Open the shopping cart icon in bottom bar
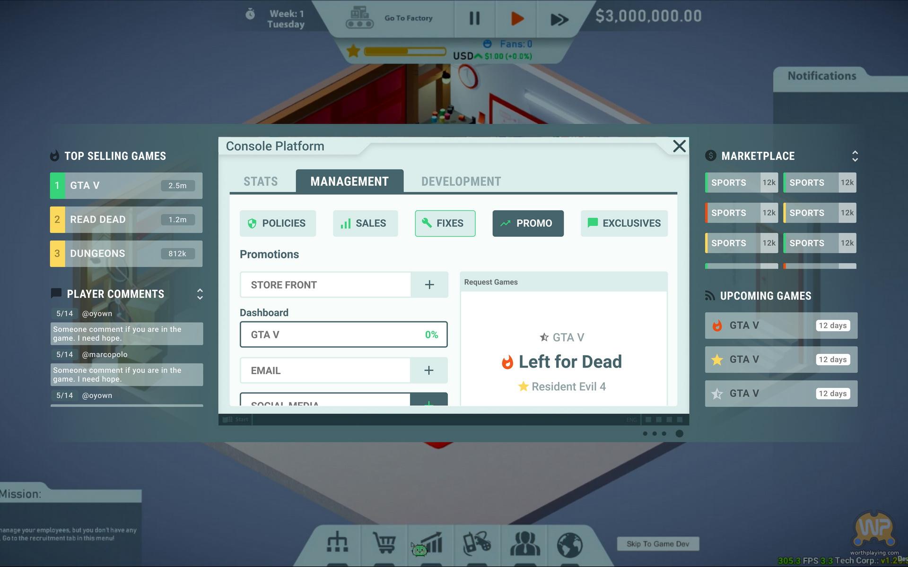The width and height of the screenshot is (908, 567). tap(384, 543)
